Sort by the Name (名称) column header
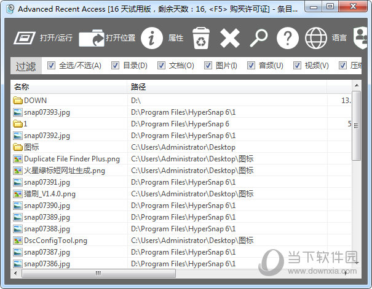 (69, 87)
